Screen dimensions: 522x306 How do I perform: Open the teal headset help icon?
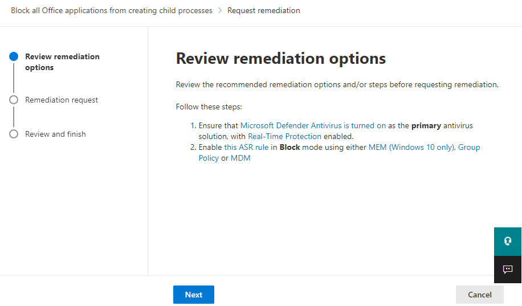pyautogui.click(x=508, y=241)
